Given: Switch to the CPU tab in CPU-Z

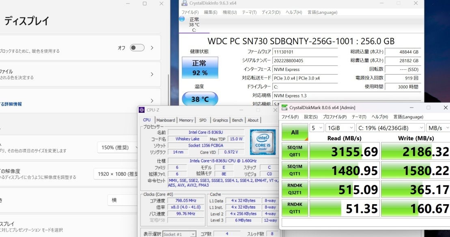Looking at the screenshot, I should (147, 120).
